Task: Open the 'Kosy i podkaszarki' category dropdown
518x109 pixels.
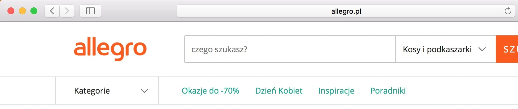Action: tap(446, 49)
